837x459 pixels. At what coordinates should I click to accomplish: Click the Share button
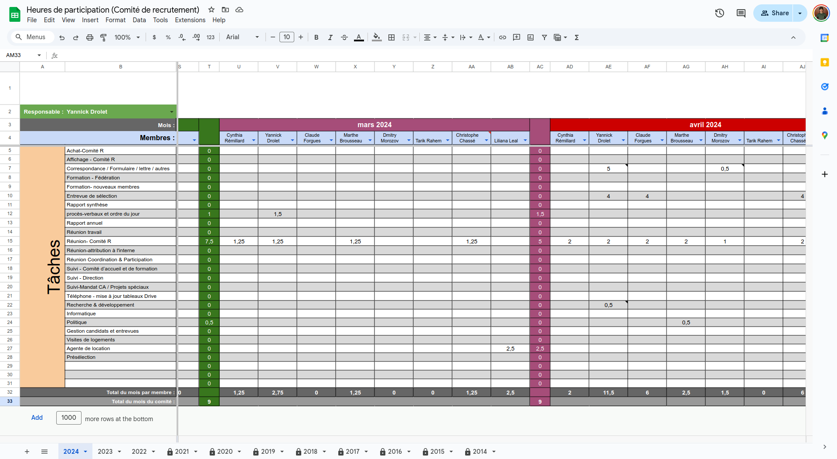(x=775, y=13)
